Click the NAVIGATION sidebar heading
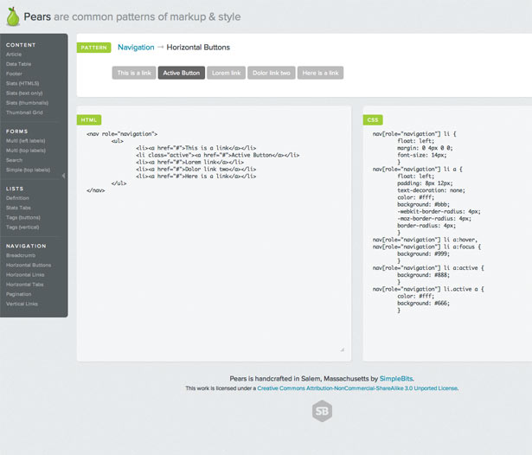Screen dimensions: 532x455 [x=26, y=246]
